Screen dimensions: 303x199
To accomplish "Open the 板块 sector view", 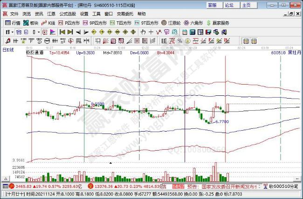I will pyautogui.click(x=31, y=23).
